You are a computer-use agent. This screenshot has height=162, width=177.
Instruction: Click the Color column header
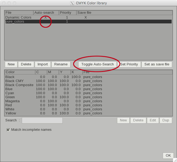pos(20,72)
